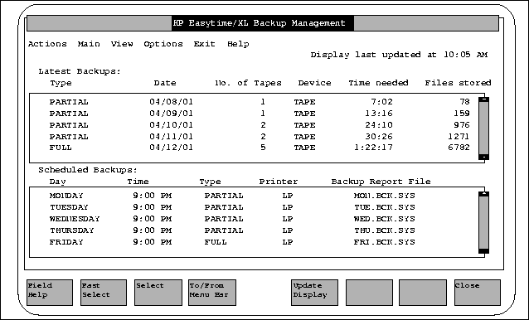Click the Device column header
Screen dimensions: 529x320
click(x=314, y=83)
